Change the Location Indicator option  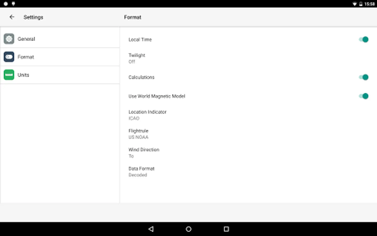(x=248, y=115)
